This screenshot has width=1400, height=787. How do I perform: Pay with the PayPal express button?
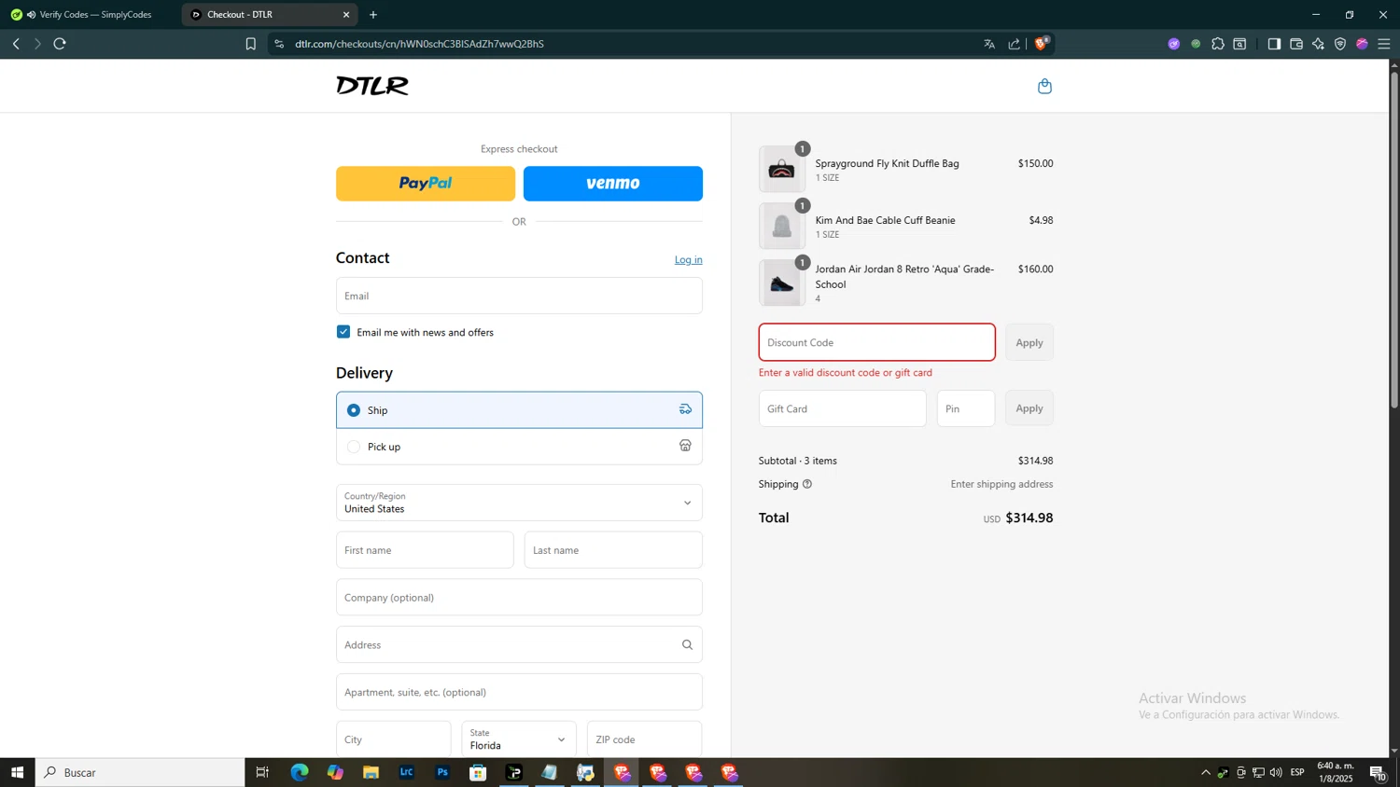pos(426,184)
